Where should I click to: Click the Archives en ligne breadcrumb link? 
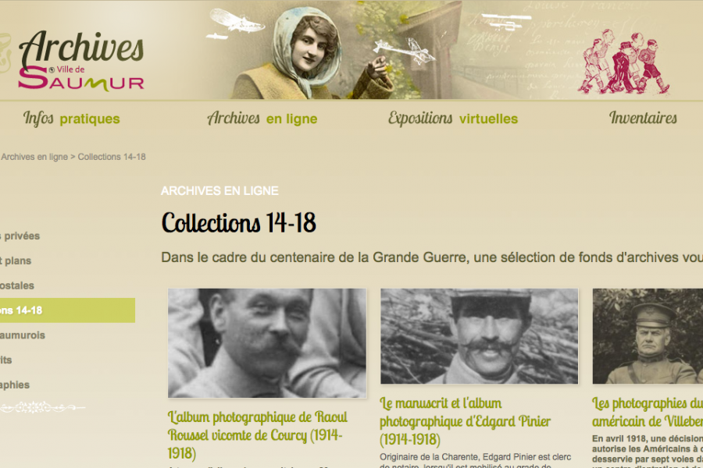pos(34,157)
